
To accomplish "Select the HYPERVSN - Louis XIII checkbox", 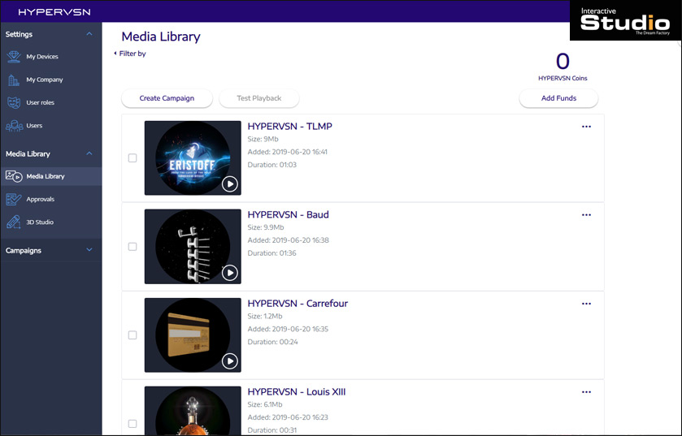I will tap(132, 423).
